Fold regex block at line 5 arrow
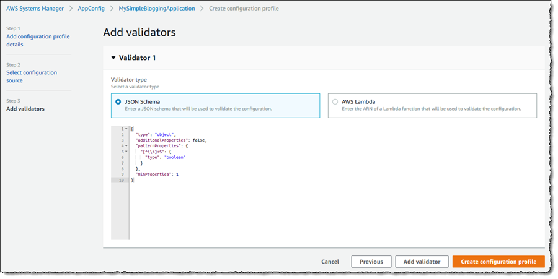558x279 pixels. click(126, 152)
